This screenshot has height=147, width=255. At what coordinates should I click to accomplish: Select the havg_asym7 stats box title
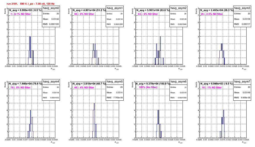coord(242,82)
